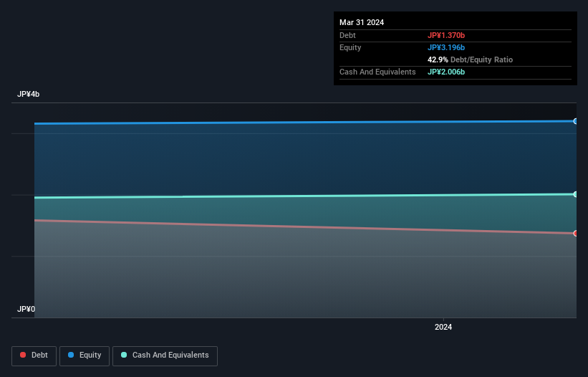Click the Debt label in tooltip
The image size is (588, 377).
pos(347,35)
